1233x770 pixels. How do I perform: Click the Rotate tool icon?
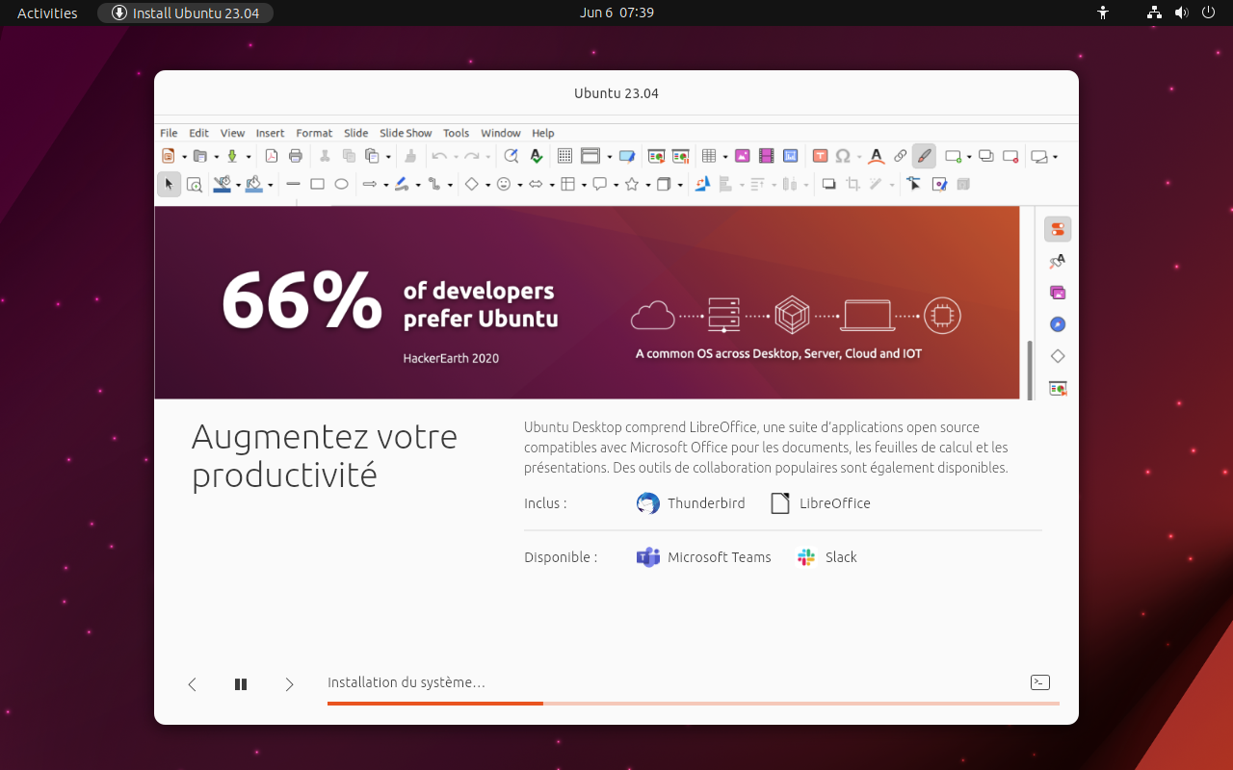click(x=702, y=184)
